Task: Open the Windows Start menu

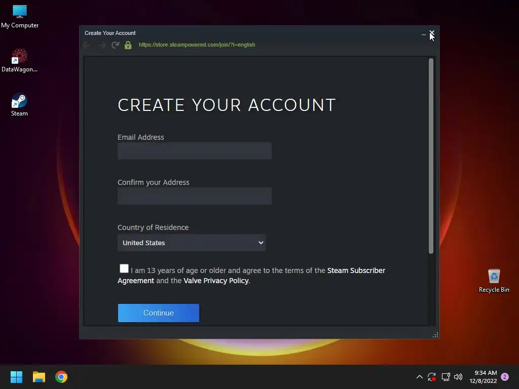Action: pyautogui.click(x=16, y=377)
